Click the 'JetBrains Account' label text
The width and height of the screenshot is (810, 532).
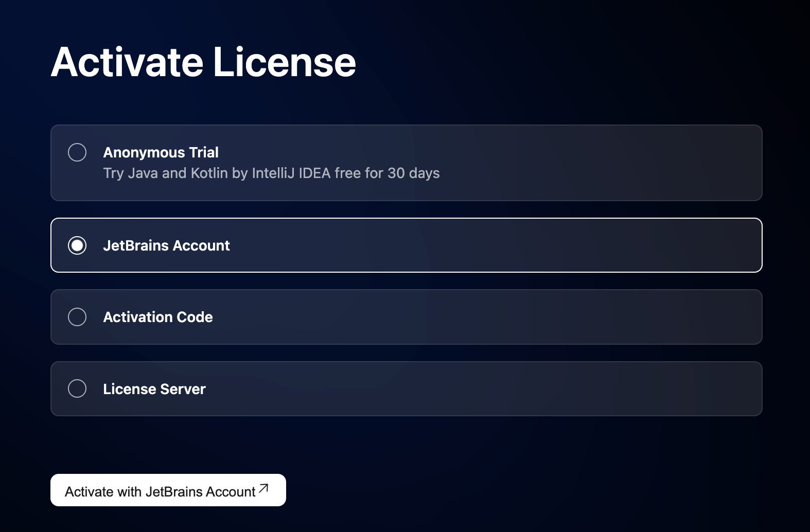pos(166,245)
